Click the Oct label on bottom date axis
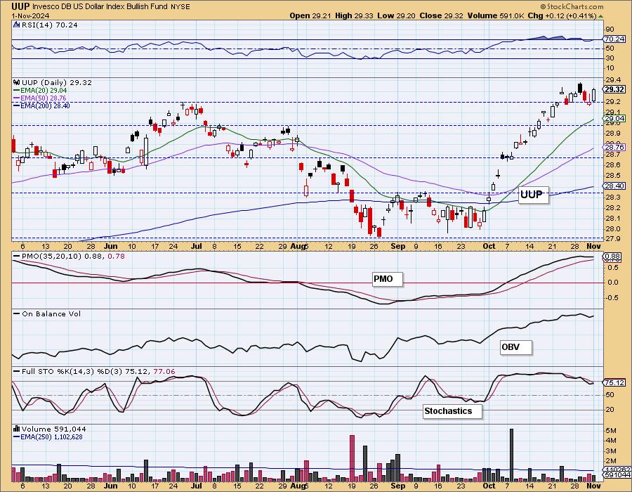 tap(489, 486)
